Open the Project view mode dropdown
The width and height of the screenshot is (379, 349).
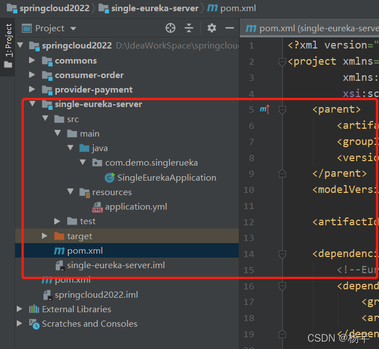tap(73, 28)
